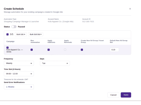Toggle Create New Ad Group checkbox
The height and width of the screenshot is (105, 141).
[x=82, y=50]
